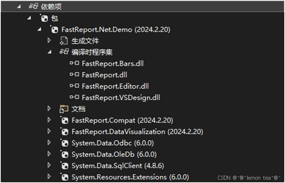
Task: Click the System.Data.OleDb package icon
Action: 64,154
